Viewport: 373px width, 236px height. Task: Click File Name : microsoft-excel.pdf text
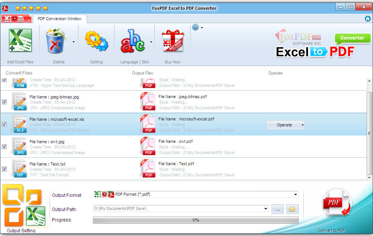[186, 119]
